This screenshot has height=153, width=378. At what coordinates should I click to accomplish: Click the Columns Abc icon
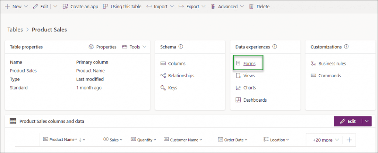pyautogui.click(x=163, y=64)
